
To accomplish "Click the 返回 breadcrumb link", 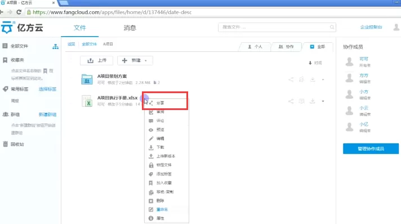I will (72, 44).
